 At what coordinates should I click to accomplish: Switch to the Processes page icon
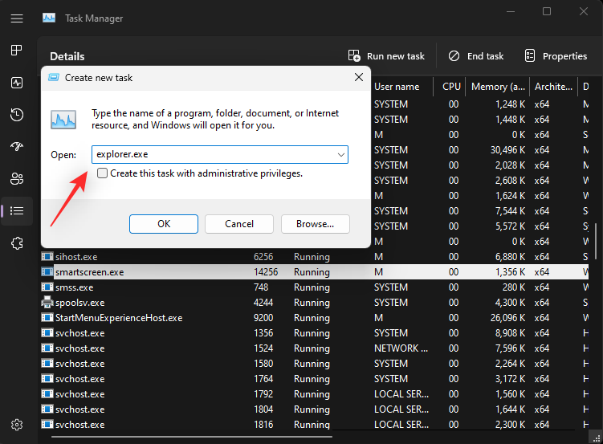(17, 51)
